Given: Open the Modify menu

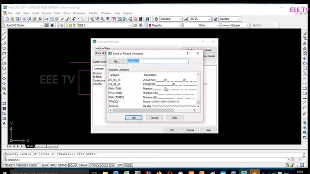Looking at the screenshot, I should [93, 13].
